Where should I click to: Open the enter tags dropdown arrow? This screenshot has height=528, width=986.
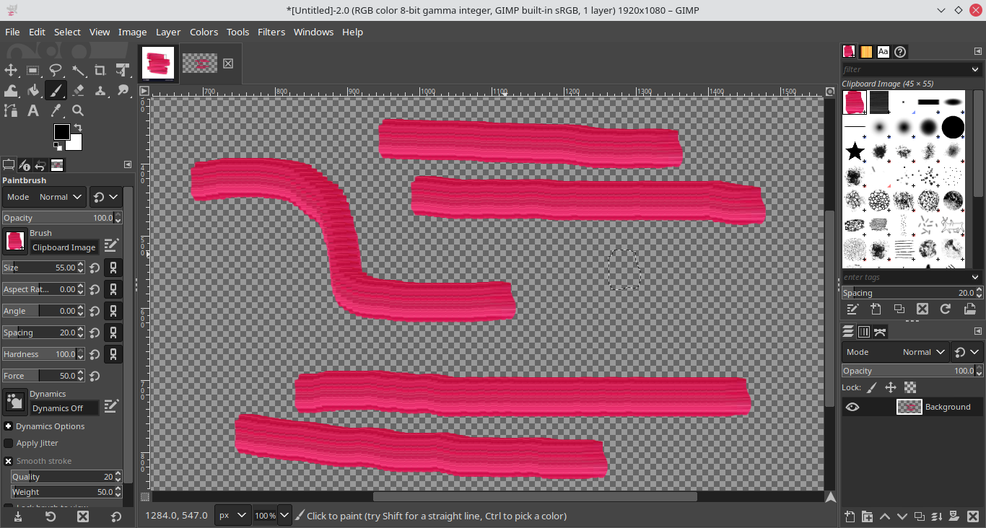(x=975, y=277)
